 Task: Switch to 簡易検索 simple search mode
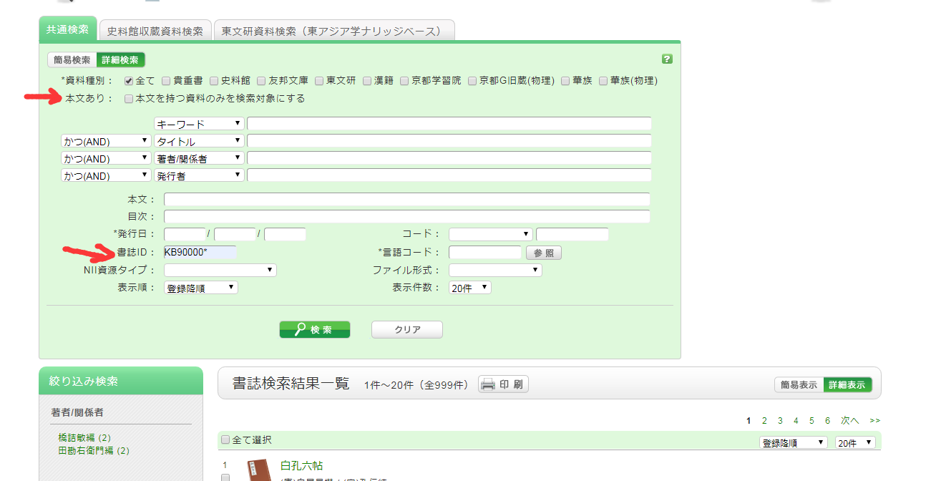click(72, 60)
